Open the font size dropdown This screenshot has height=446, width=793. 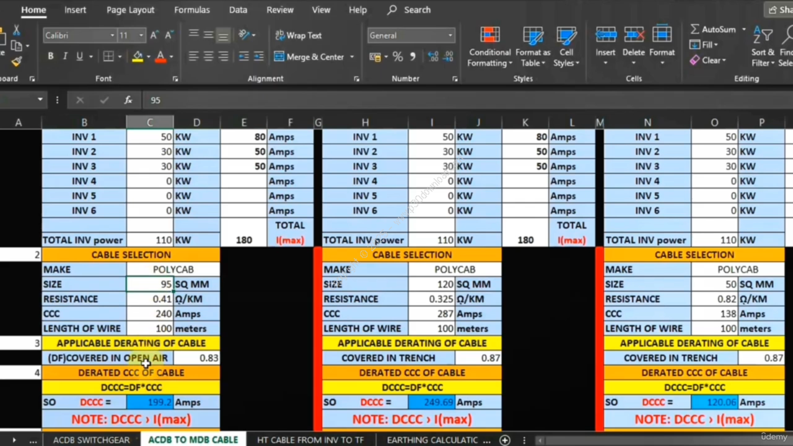pos(142,35)
